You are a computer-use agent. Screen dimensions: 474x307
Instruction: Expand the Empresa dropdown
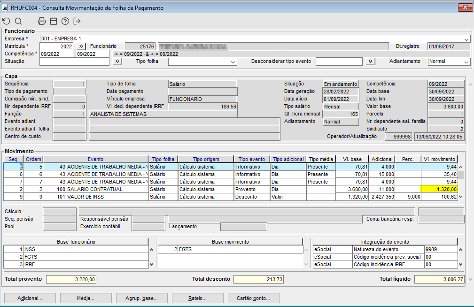click(x=466, y=39)
